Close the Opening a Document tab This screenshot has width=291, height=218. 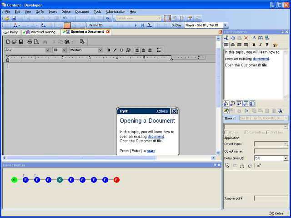tap(107, 32)
